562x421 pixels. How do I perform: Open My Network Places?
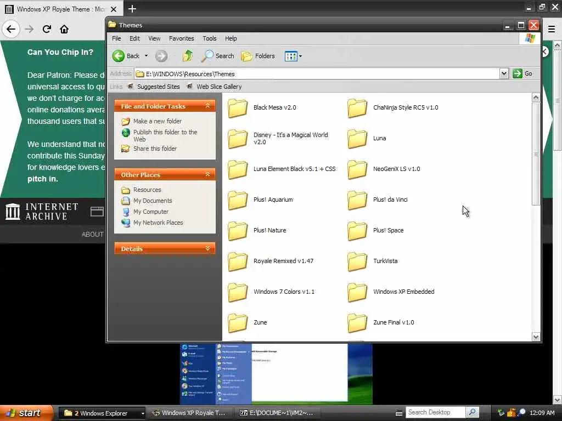[x=153, y=223]
